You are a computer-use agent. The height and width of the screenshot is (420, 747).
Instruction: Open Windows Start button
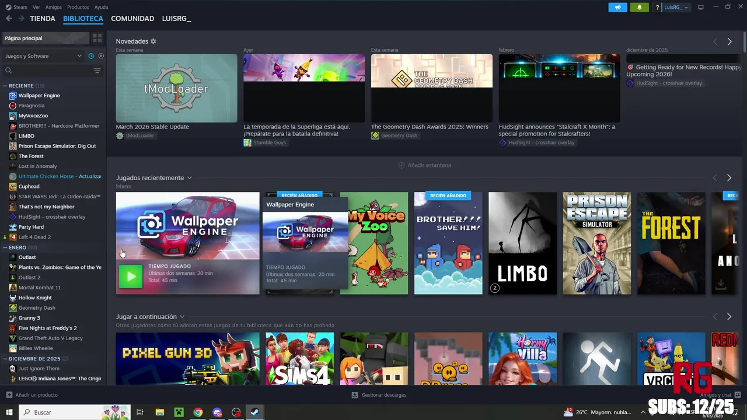pos(9,412)
